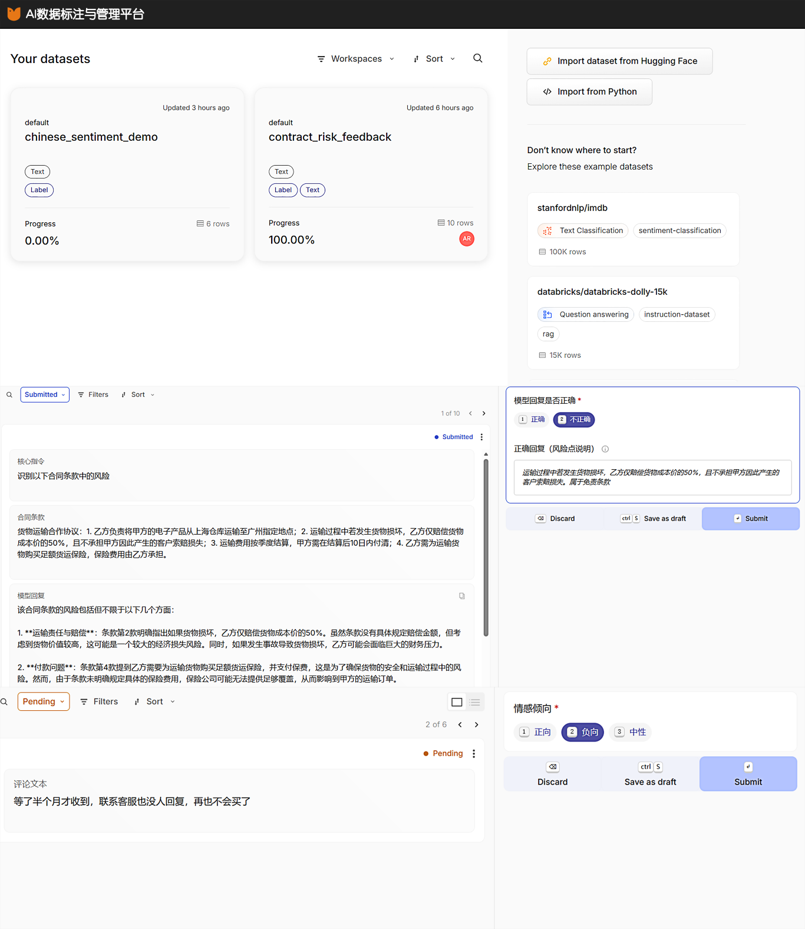This screenshot has width=805, height=929.
Task: Open the three-dot menu beside Submitted status
Action: 481,437
